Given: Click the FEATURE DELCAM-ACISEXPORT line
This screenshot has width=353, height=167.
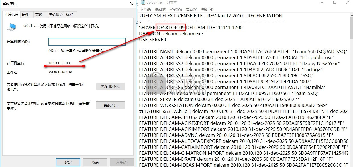Looking at the screenshot, I should pyautogui.click(x=242, y=123).
